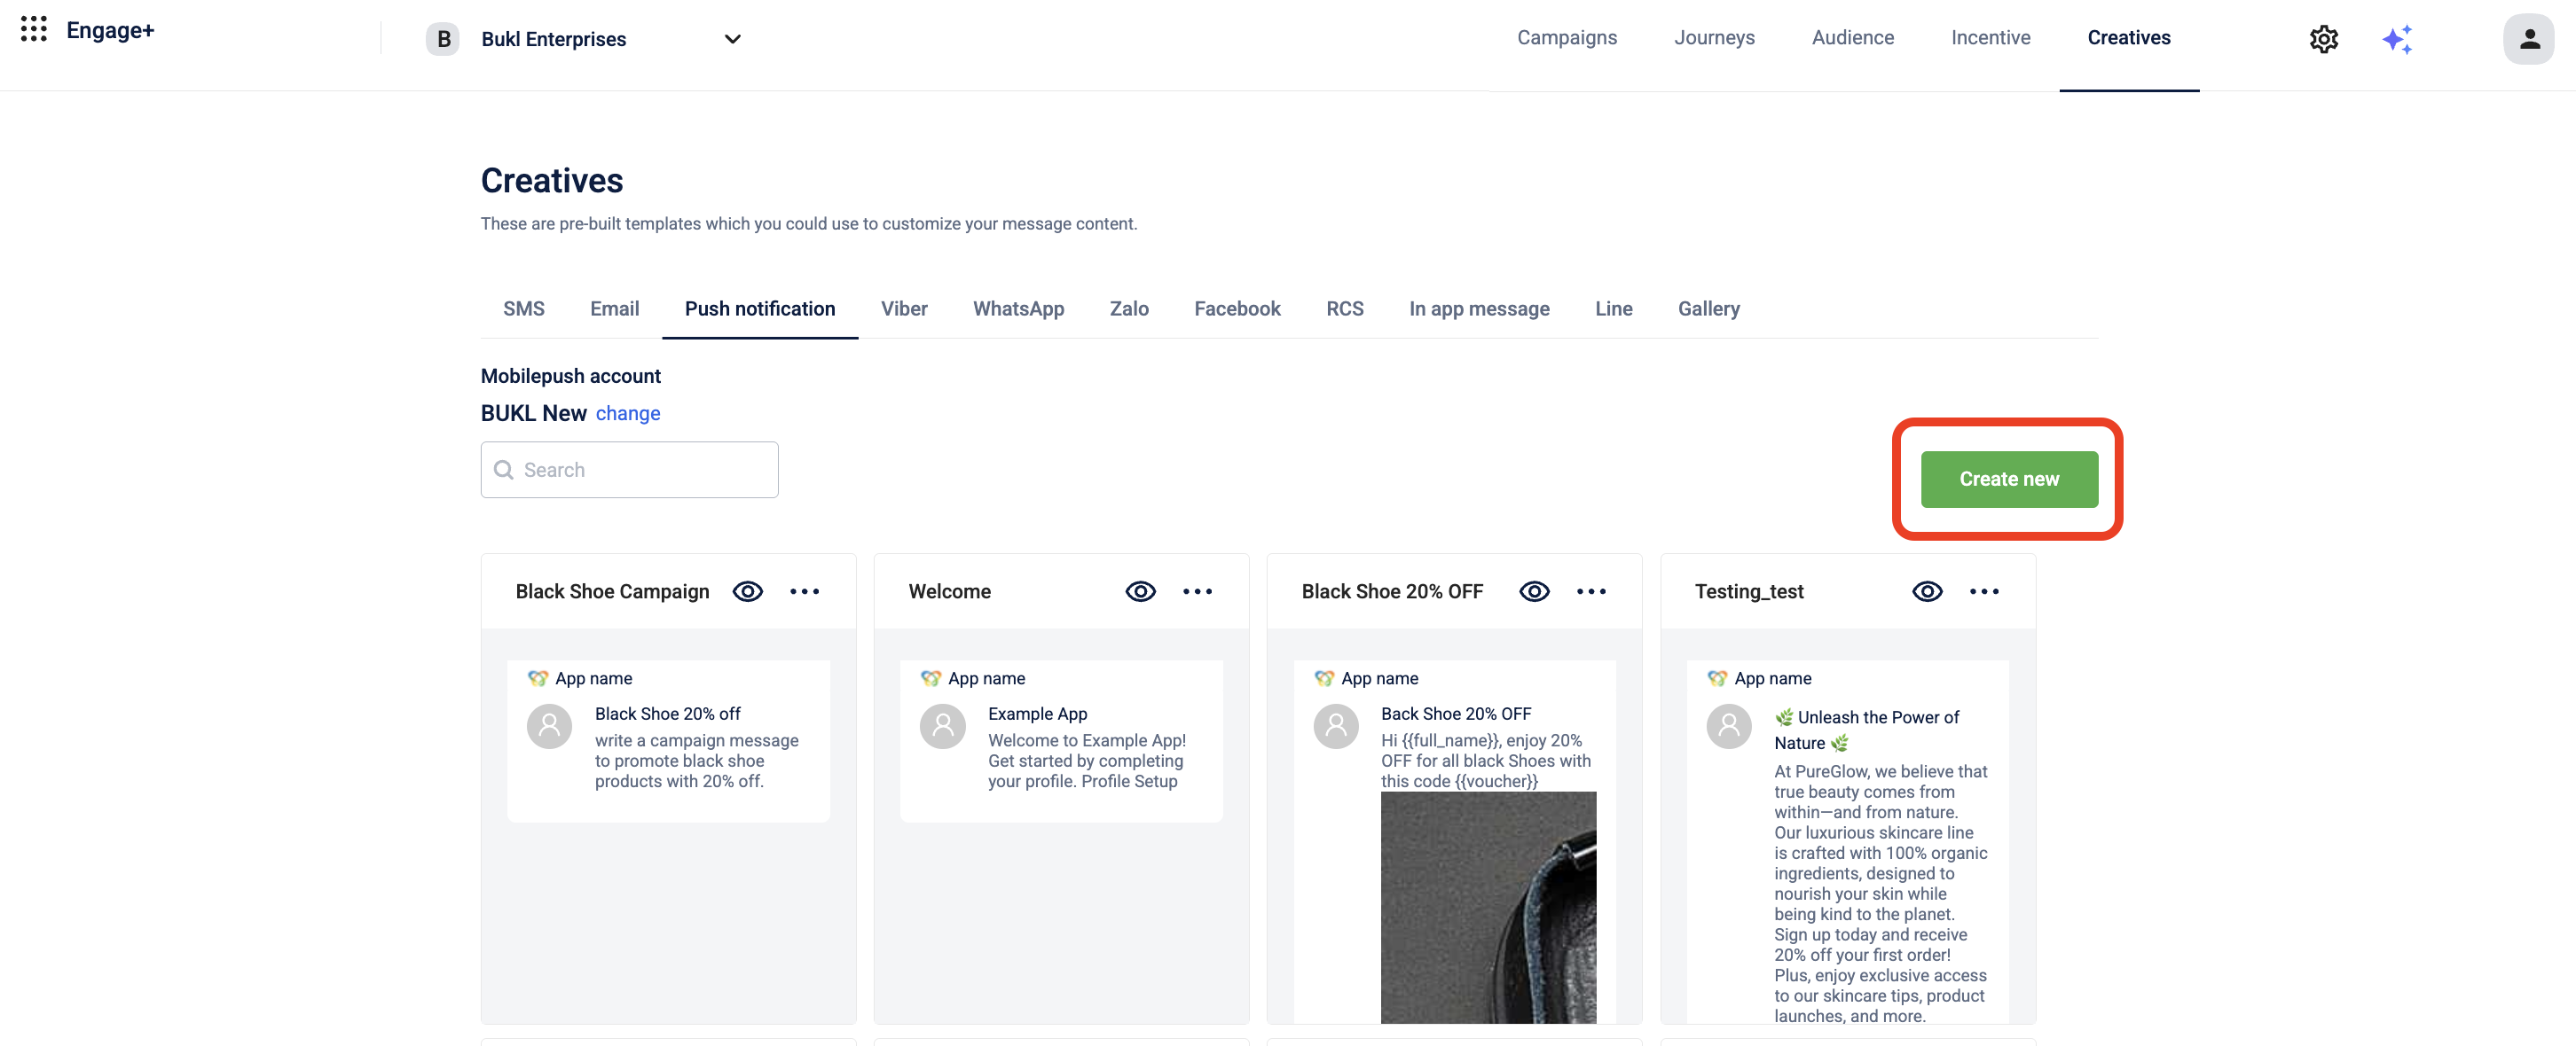Open the Testing_test card title
Image resolution: width=2576 pixels, height=1046 pixels.
(1749, 591)
